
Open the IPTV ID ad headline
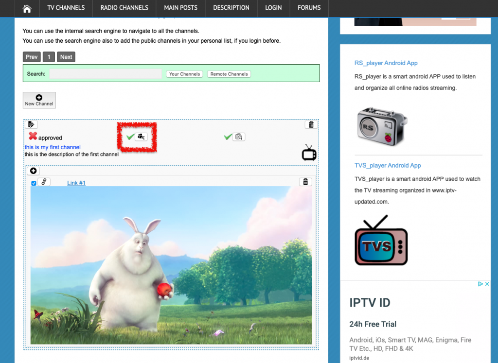(370, 303)
